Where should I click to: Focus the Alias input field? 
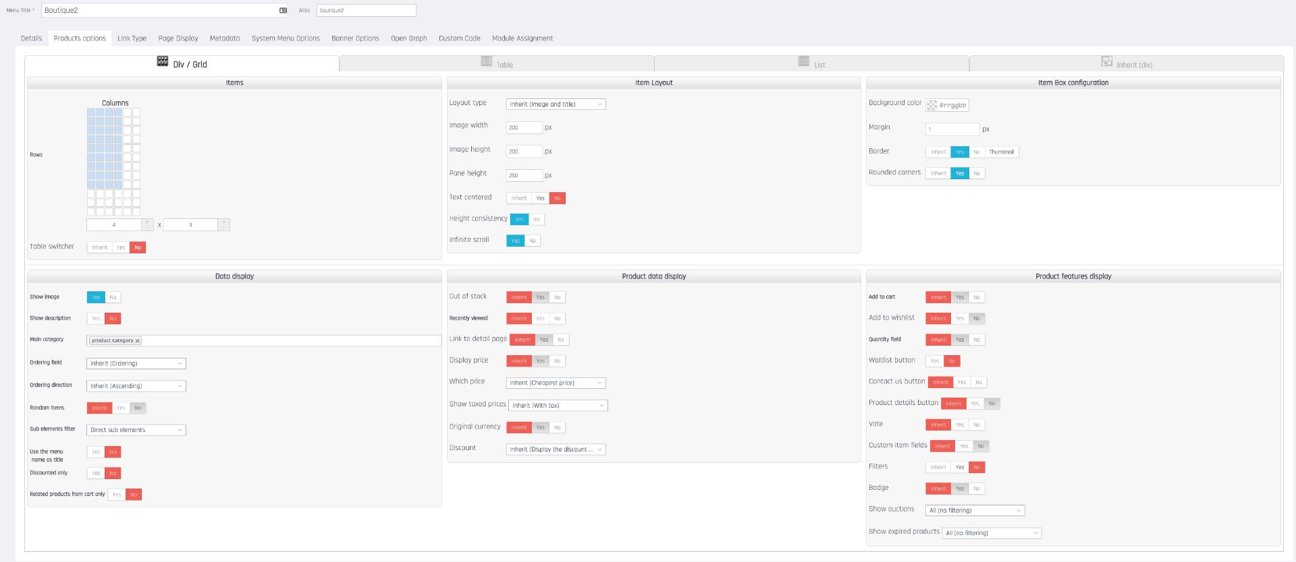click(367, 10)
